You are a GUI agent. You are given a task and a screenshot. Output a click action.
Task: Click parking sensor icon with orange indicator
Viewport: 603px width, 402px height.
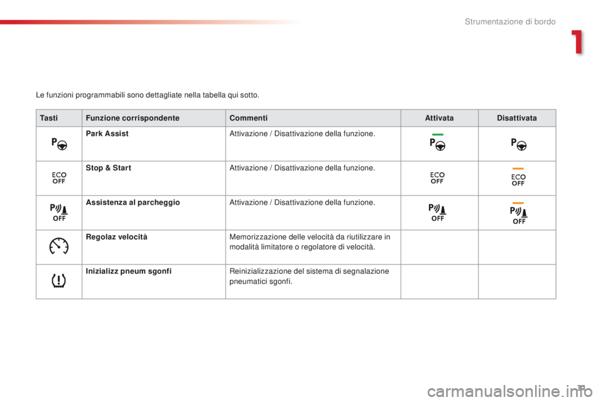[519, 213]
